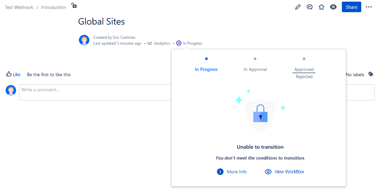This screenshot has width=379, height=194.
Task: Toggle watching this page eye icon
Action: click(333, 7)
